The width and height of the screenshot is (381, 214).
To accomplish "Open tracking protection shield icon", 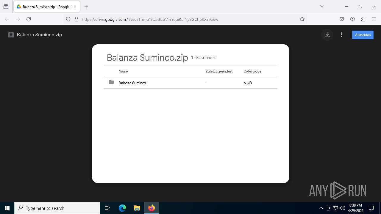I will point(68,19).
